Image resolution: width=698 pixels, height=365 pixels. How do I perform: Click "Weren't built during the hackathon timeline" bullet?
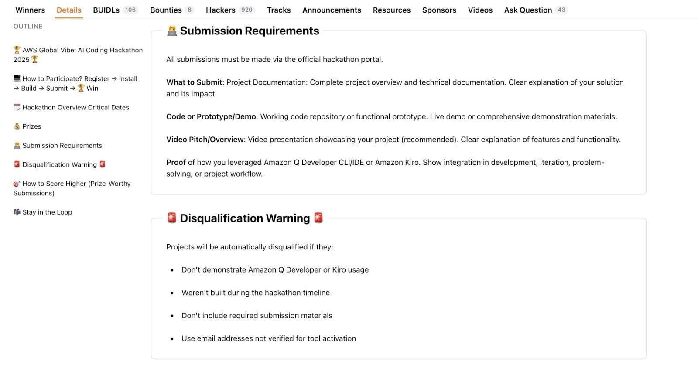256,293
